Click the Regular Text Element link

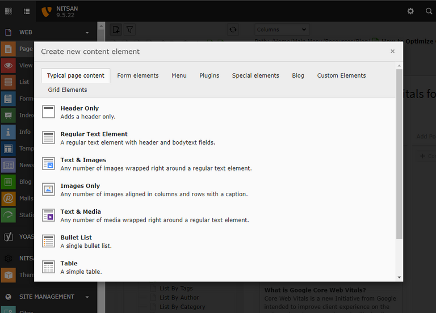click(x=94, y=134)
